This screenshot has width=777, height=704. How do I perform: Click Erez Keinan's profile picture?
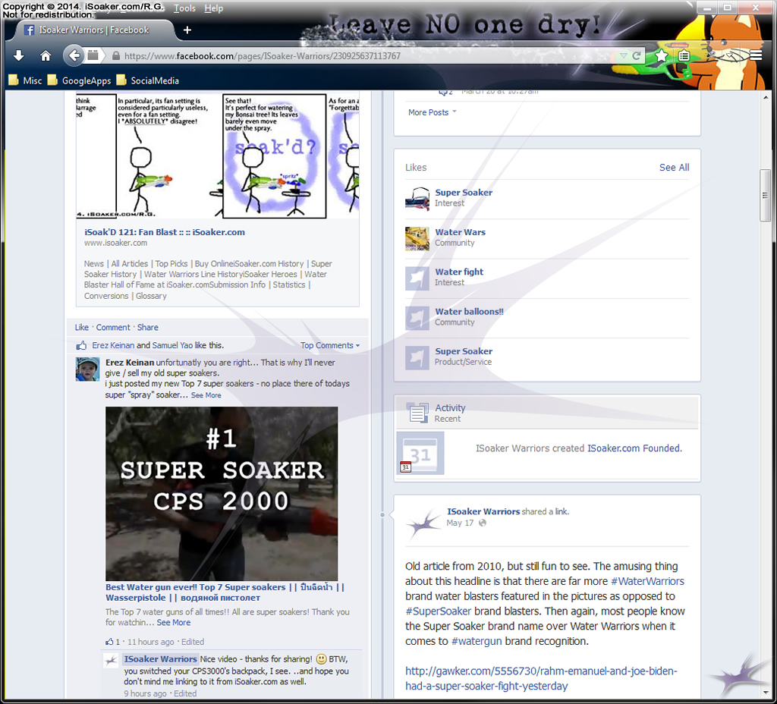pyautogui.click(x=88, y=369)
